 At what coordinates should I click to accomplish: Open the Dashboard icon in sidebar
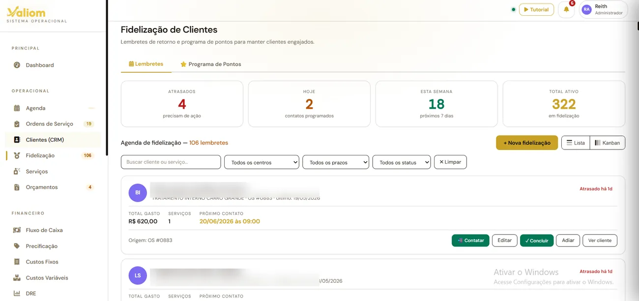pyautogui.click(x=17, y=65)
